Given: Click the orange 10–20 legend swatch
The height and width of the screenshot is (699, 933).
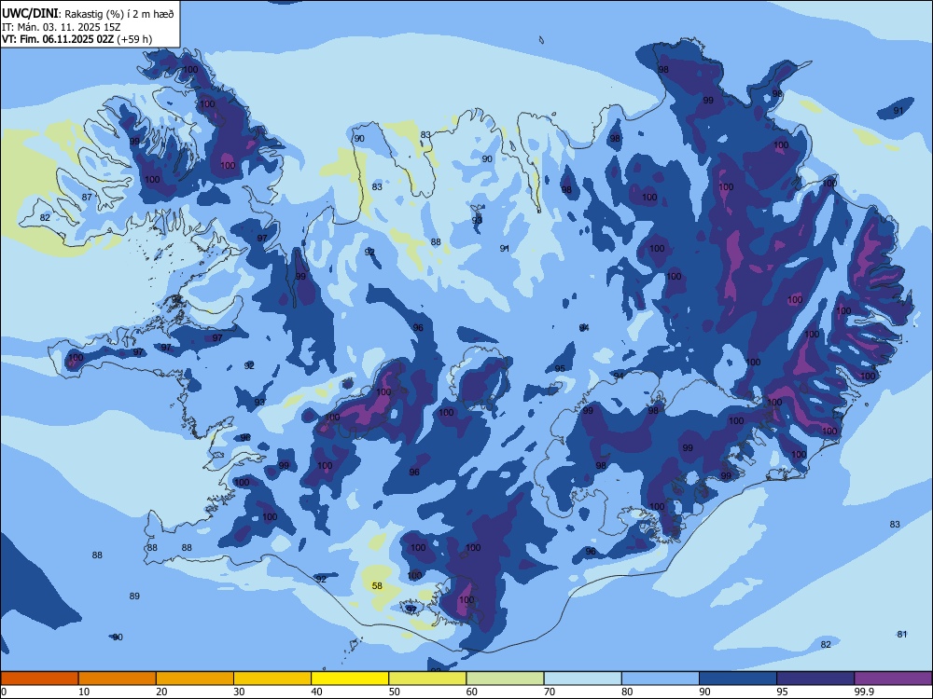Looking at the screenshot, I should coord(118,678).
